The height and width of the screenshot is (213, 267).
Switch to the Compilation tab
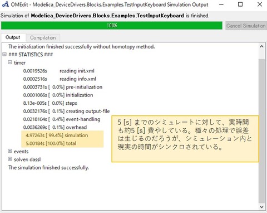(43, 38)
